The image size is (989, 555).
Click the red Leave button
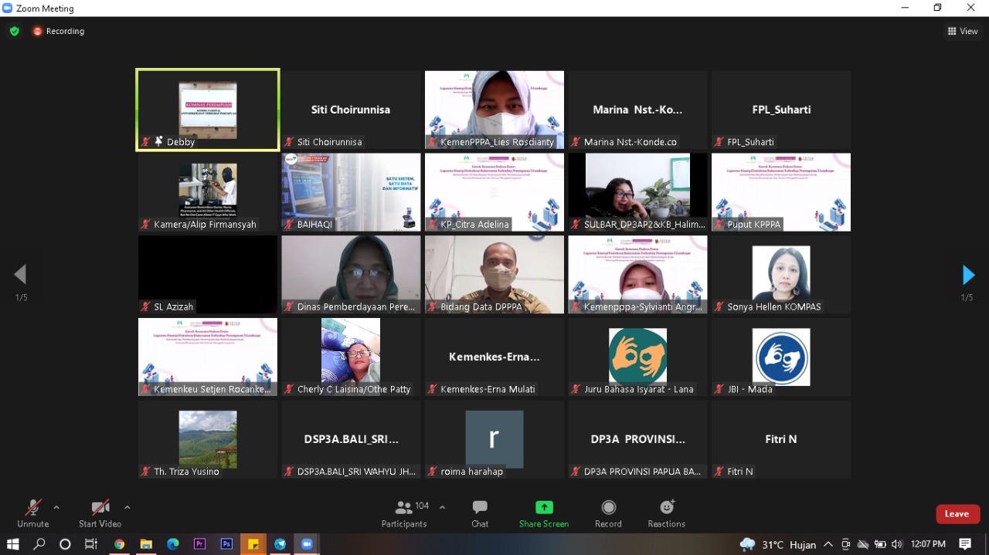957,514
